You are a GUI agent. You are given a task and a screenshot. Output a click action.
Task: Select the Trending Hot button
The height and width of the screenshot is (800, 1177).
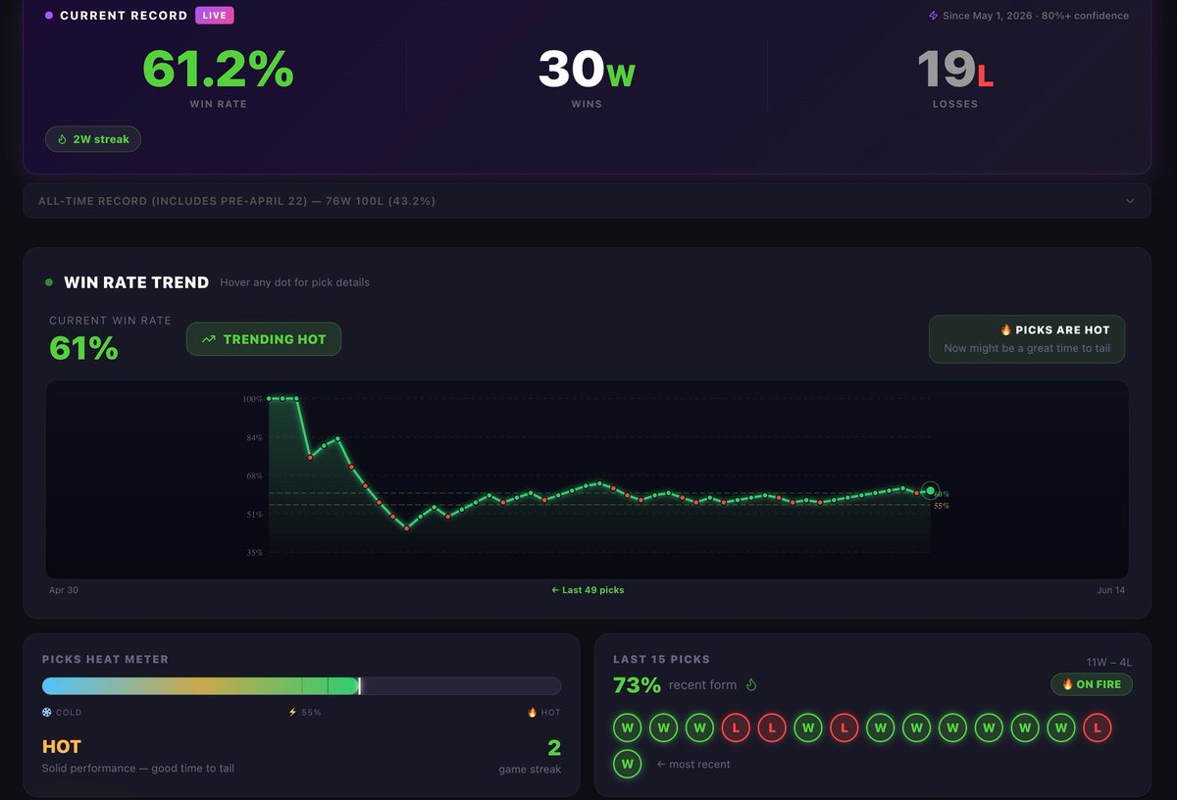click(264, 339)
